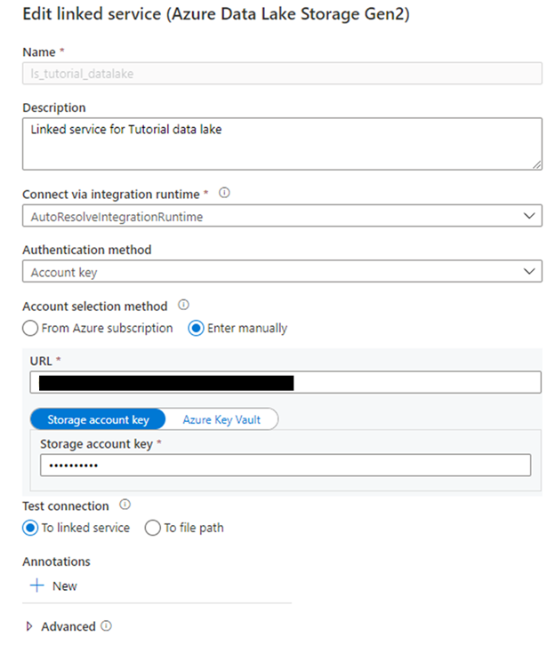Open AutoResolveIntegrationRuntime dropdown

[x=282, y=216]
